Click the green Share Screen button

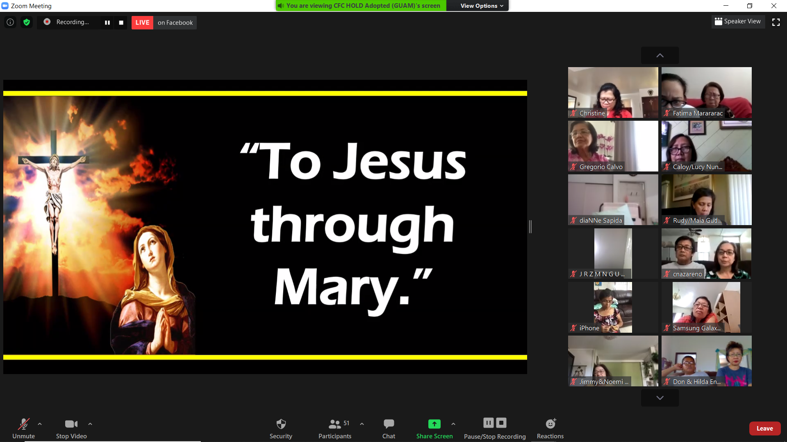tap(434, 428)
